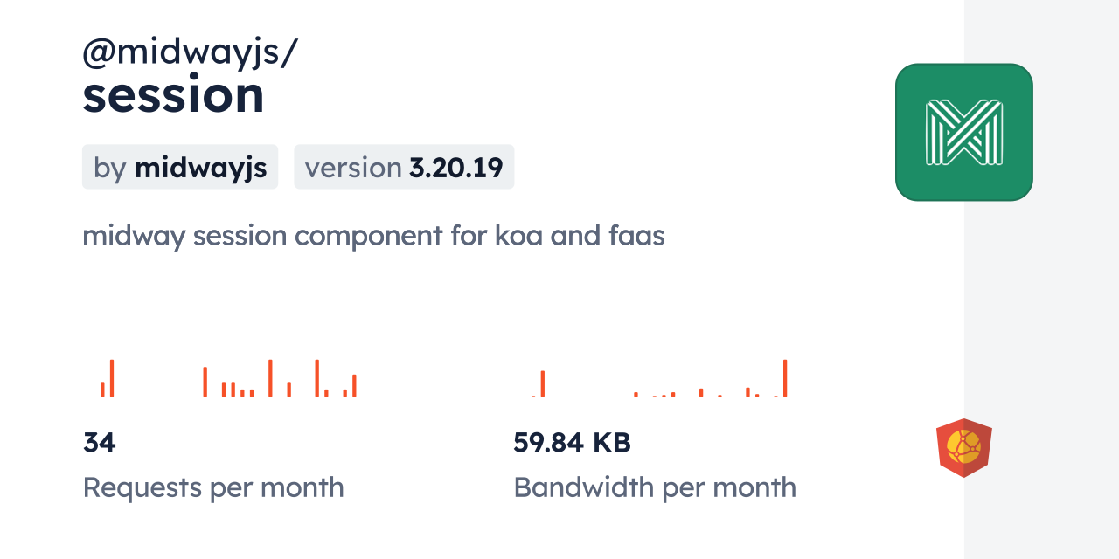Viewport: 1119px width, 559px height.
Task: Click the bold 'session' package title
Action: pos(173,94)
